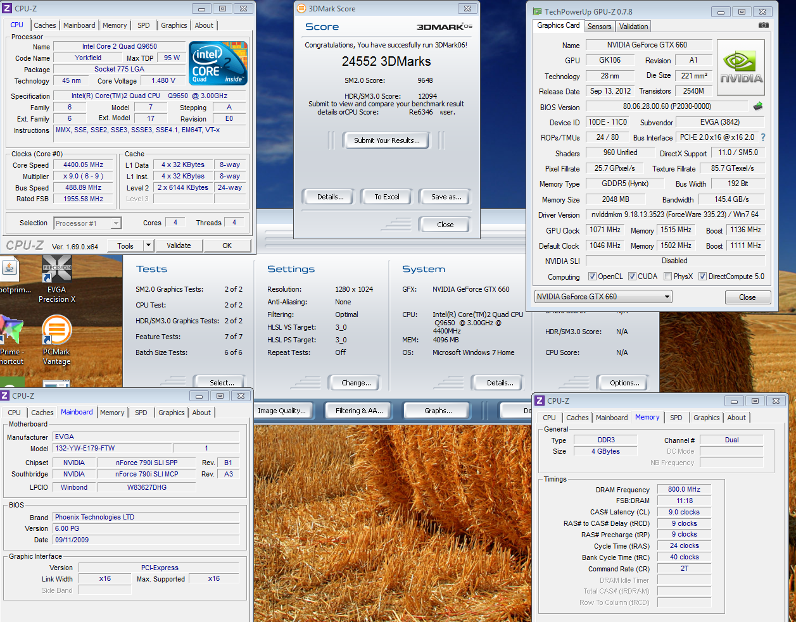Screen dimensions: 796x622
Task: Click the Image Quality button
Action: pyautogui.click(x=282, y=411)
